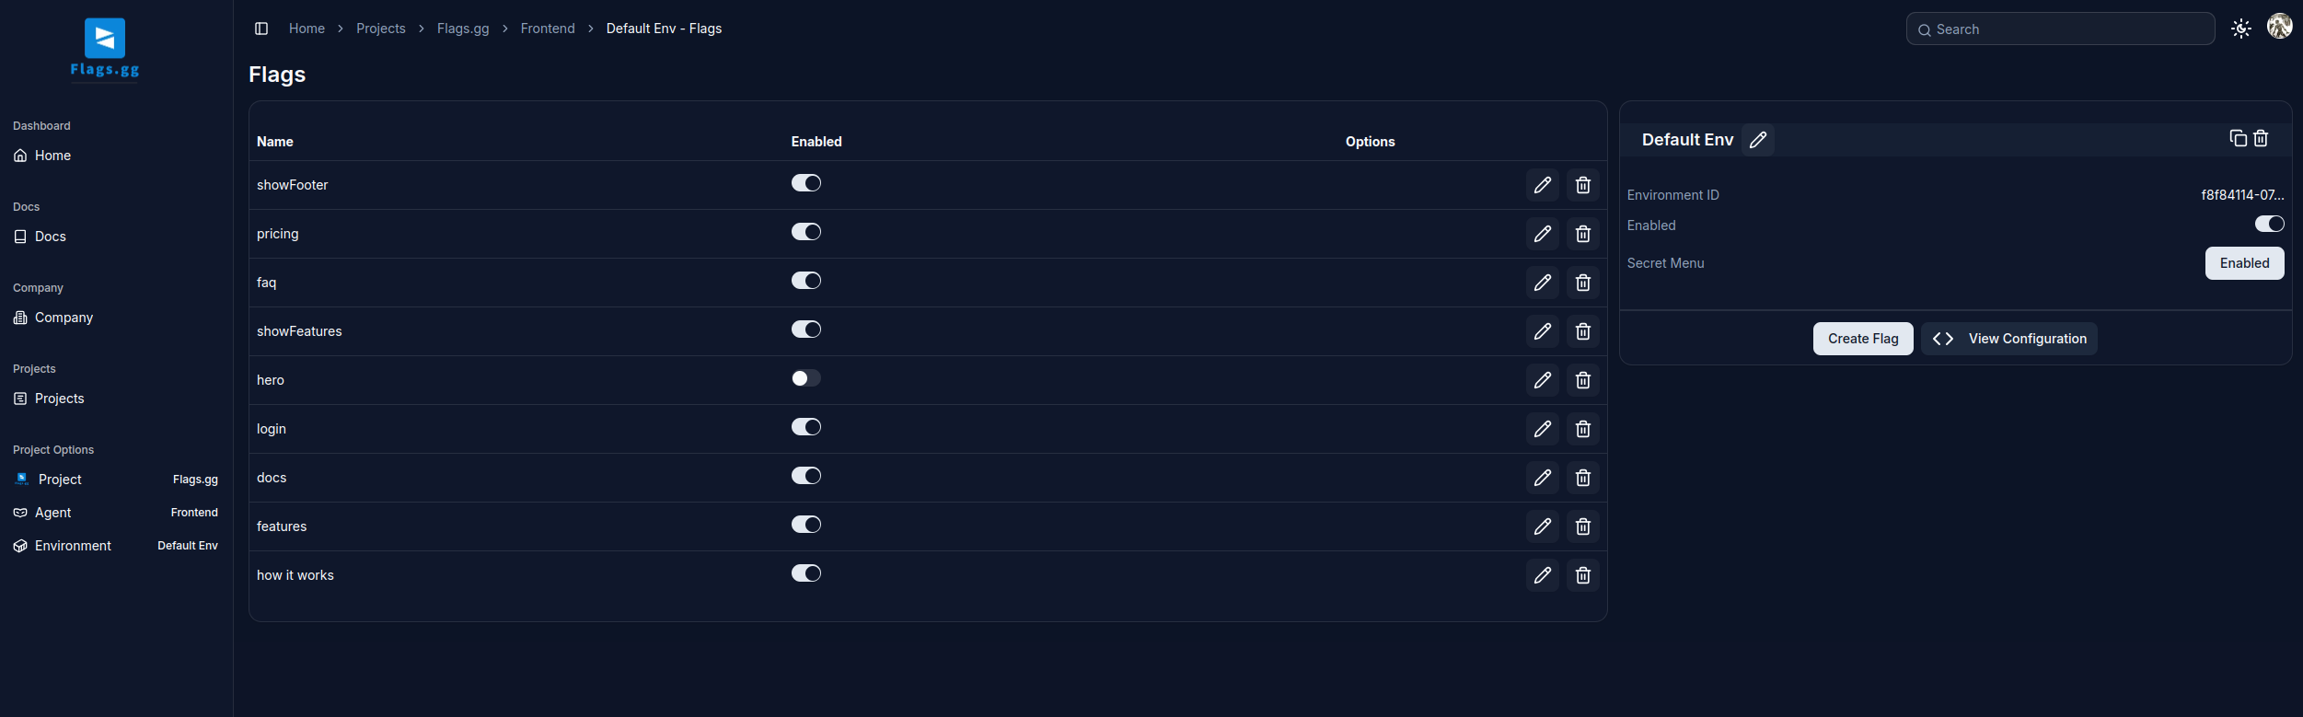Click the Create Flag button
This screenshot has width=2303, height=717.
click(x=1863, y=339)
